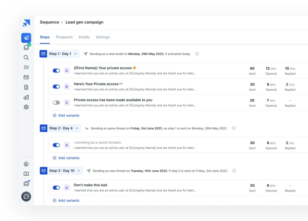The width and height of the screenshot is (308, 221).
Task: Open the Step 2 : Day 4 dropdown
Action: click(x=77, y=128)
